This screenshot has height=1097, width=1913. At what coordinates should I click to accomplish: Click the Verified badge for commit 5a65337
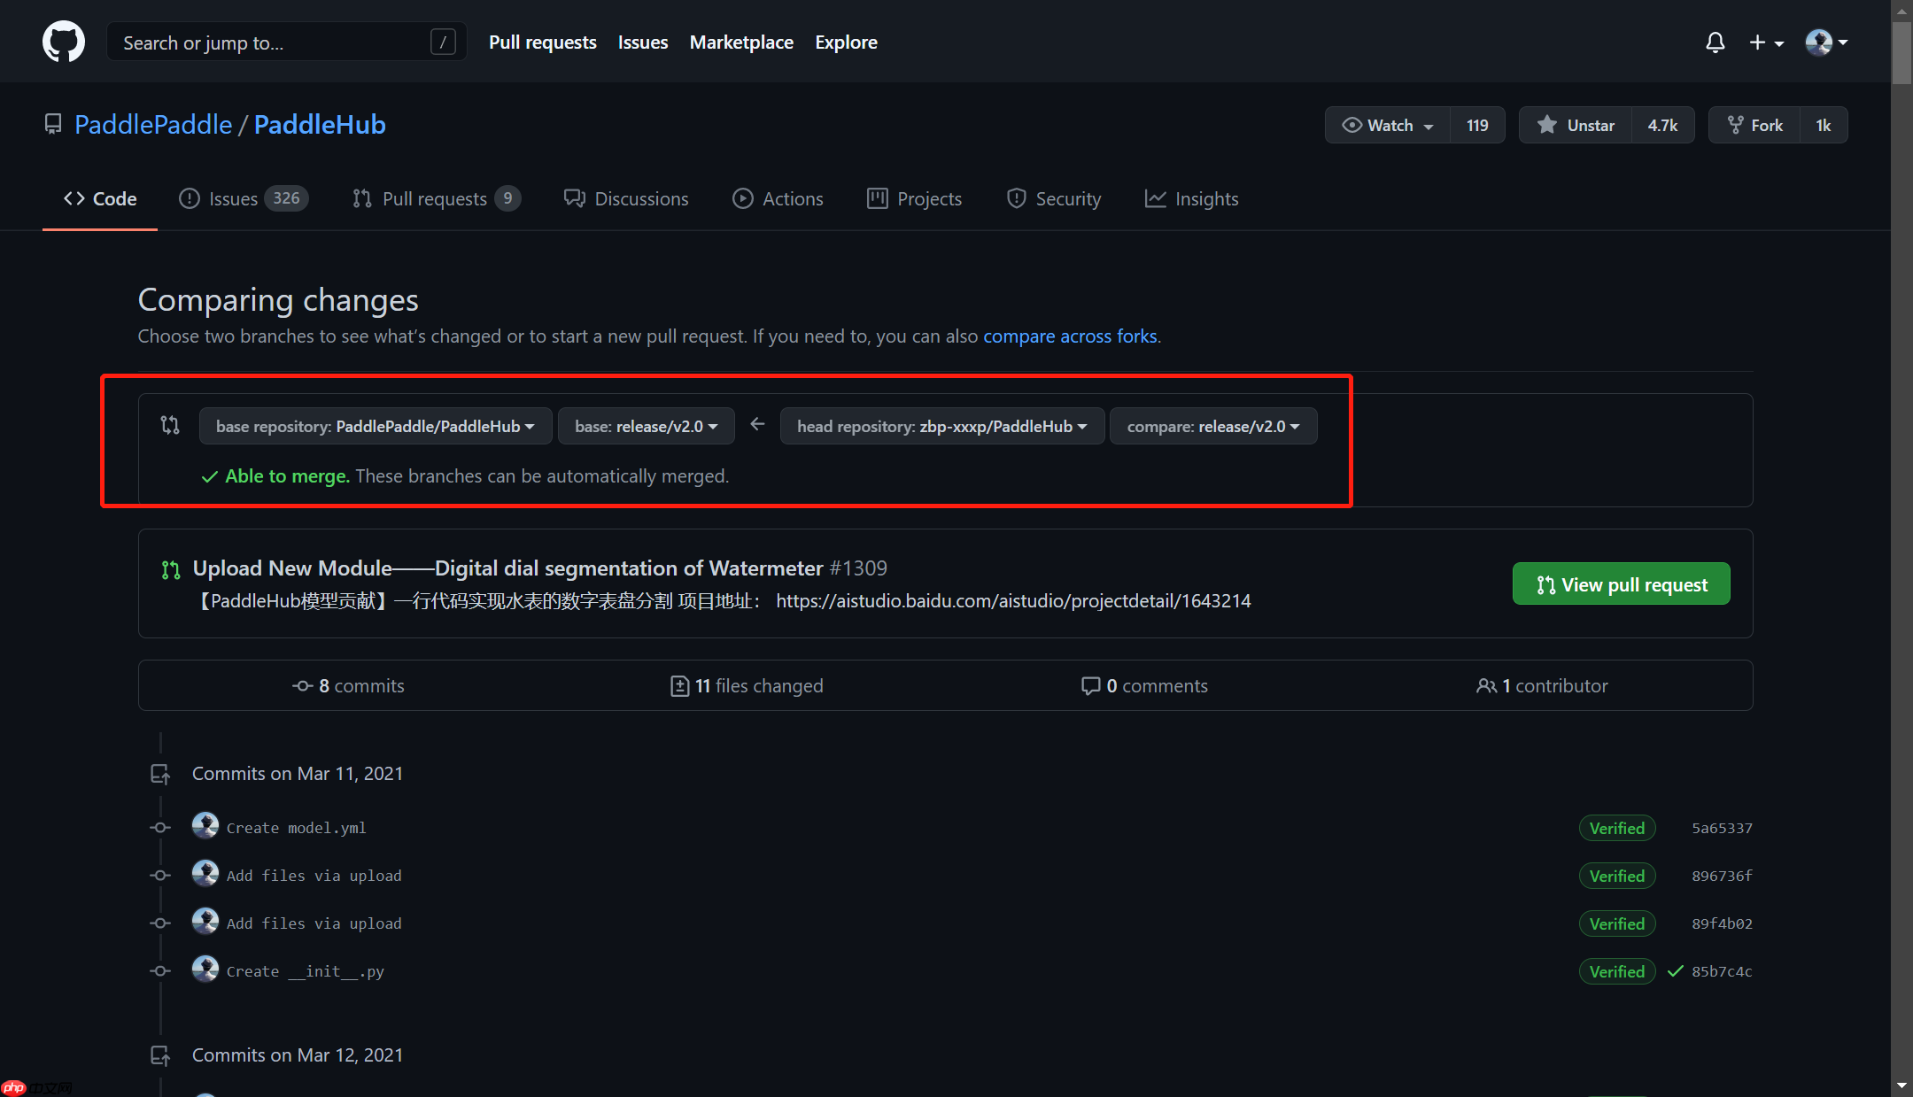1616,828
